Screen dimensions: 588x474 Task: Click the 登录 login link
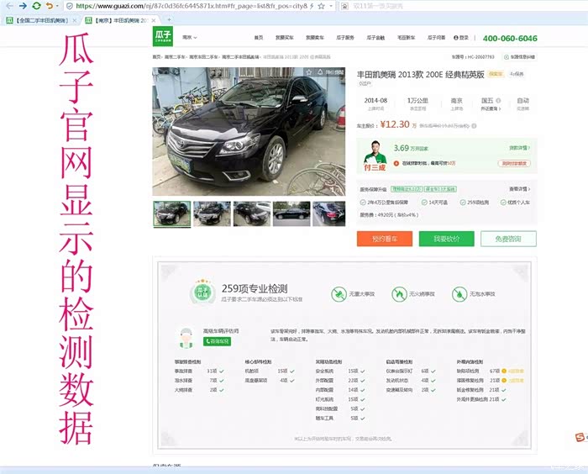(x=461, y=38)
